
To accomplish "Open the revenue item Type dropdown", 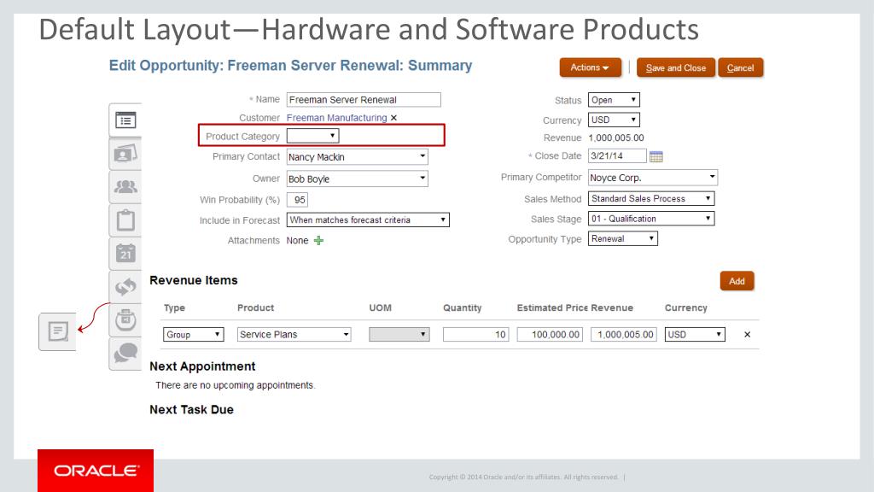I will (x=194, y=335).
